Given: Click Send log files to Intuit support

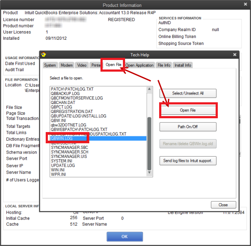Looking at the screenshot, I should pyautogui.click(x=188, y=161).
